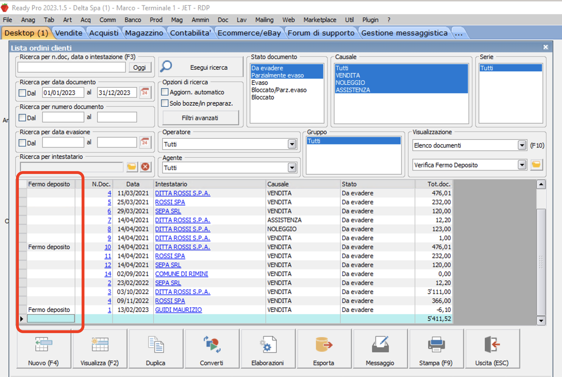Click red clear icon beside intestatario field
The width and height of the screenshot is (562, 377).
[145, 167]
